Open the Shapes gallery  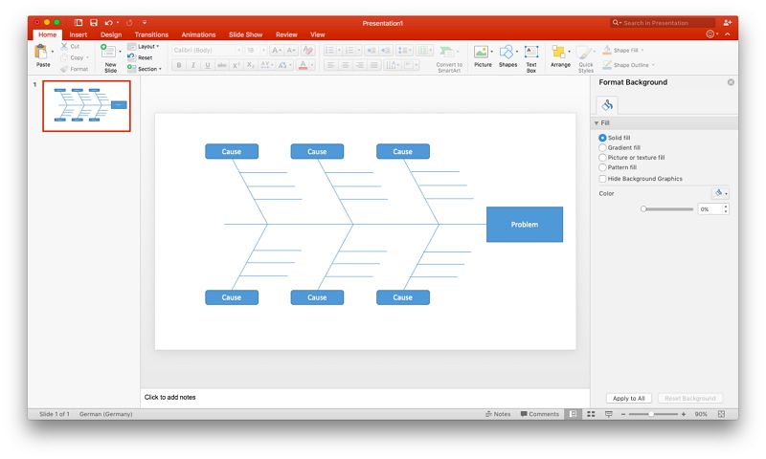(507, 54)
